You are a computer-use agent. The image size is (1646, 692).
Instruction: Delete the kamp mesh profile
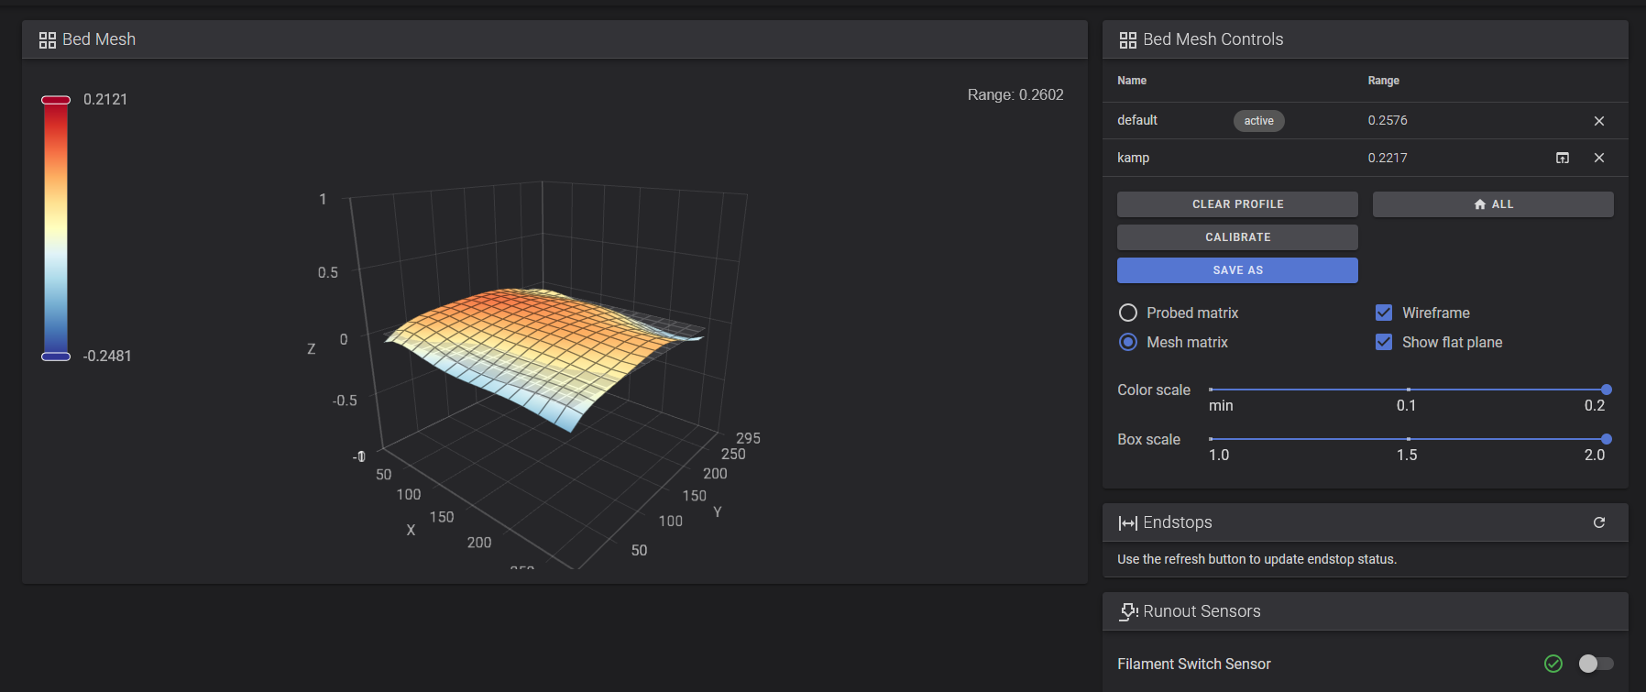[x=1598, y=158]
